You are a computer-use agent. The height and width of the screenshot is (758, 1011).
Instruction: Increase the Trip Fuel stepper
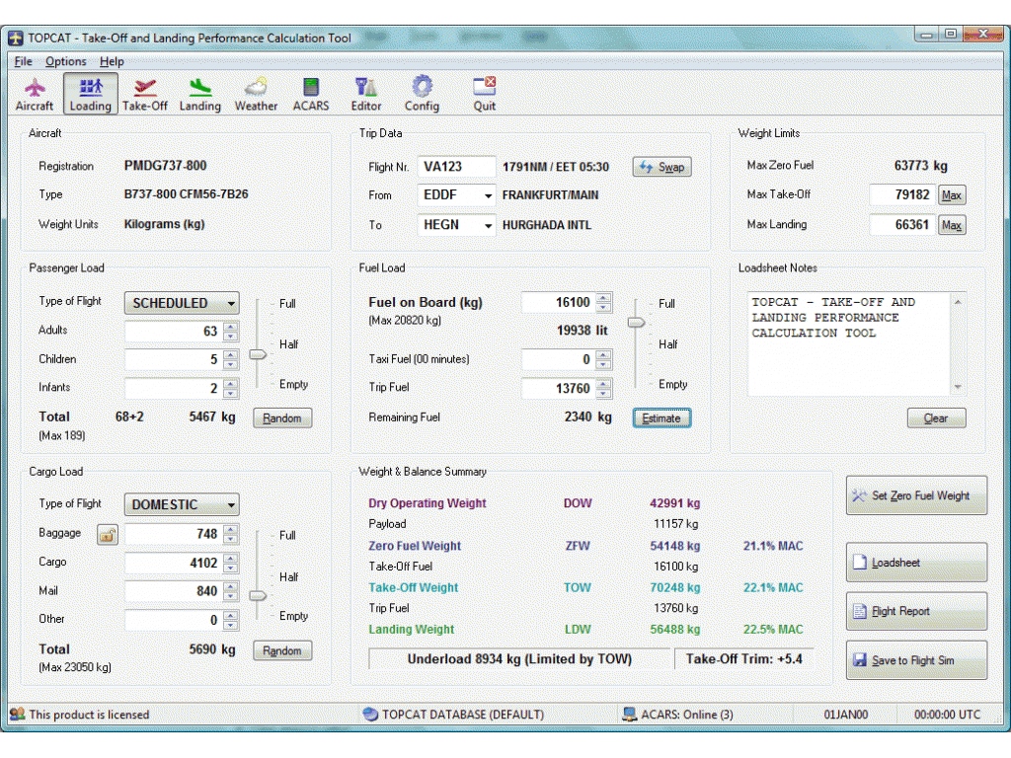(x=603, y=384)
